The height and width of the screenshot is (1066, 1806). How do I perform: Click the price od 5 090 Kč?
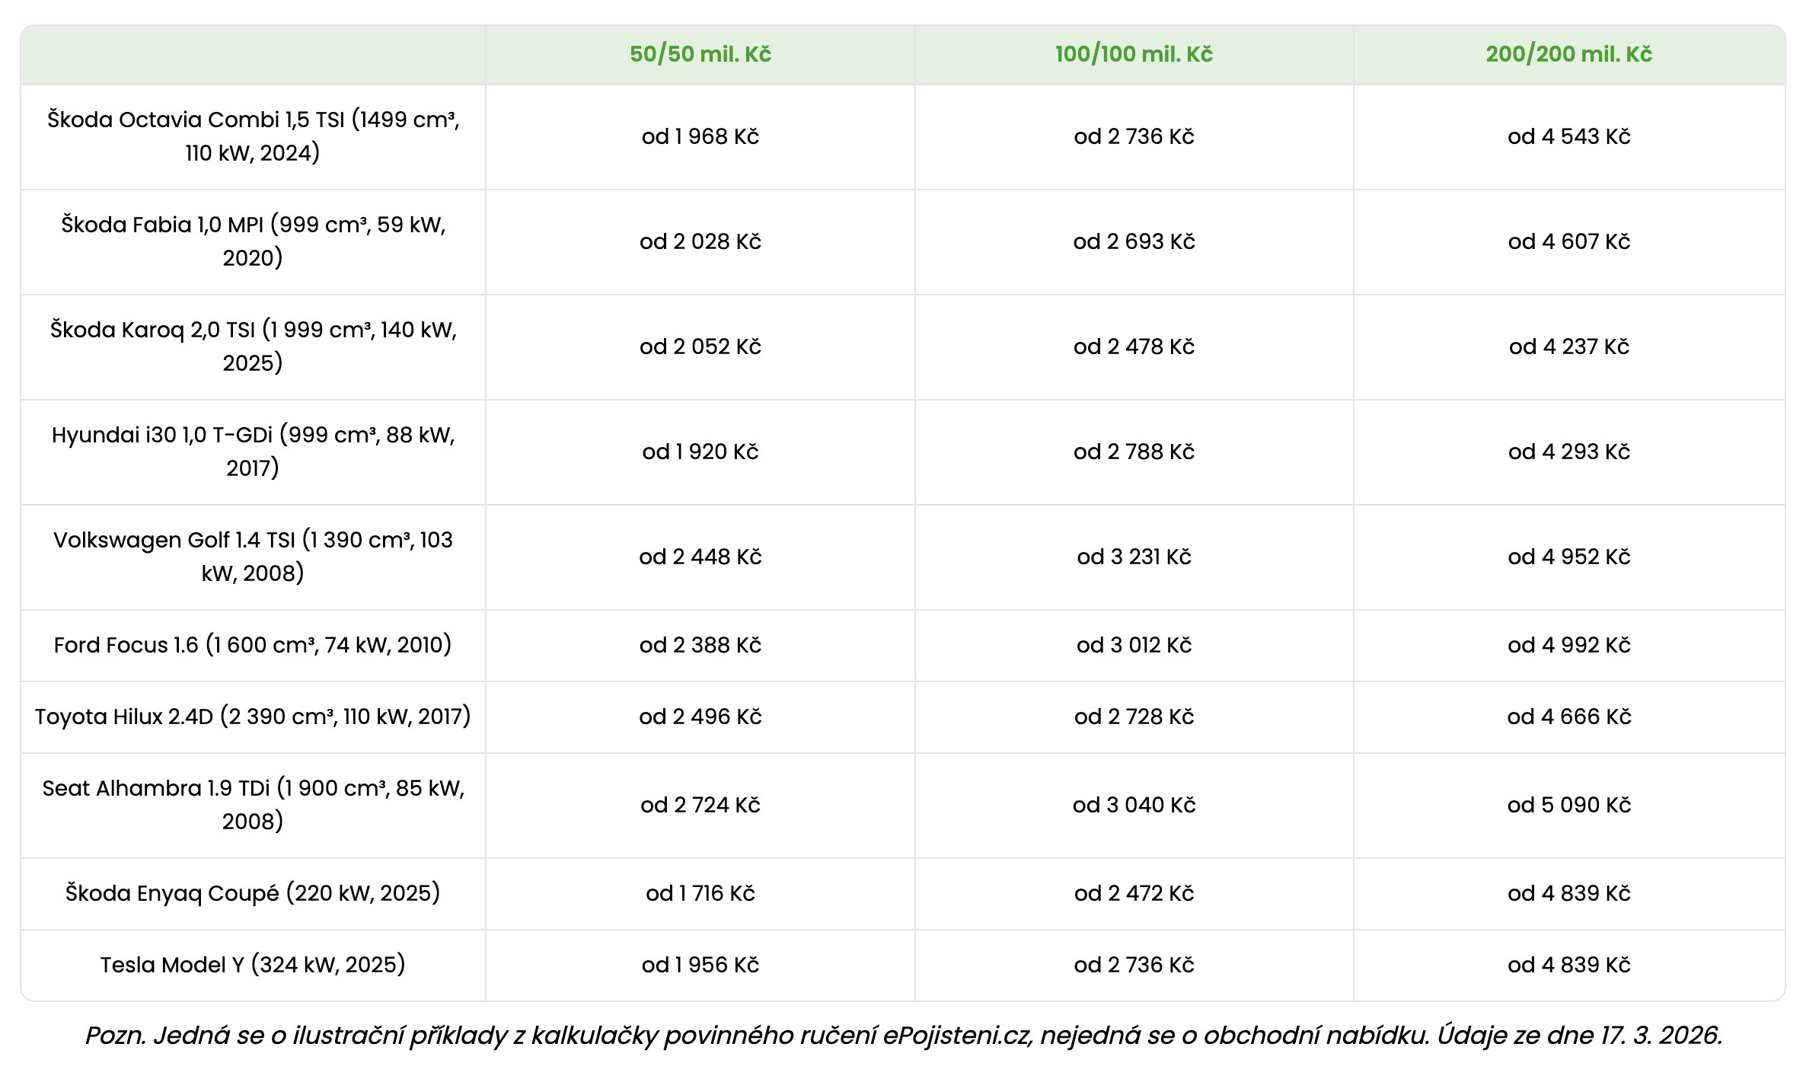[x=1569, y=805]
